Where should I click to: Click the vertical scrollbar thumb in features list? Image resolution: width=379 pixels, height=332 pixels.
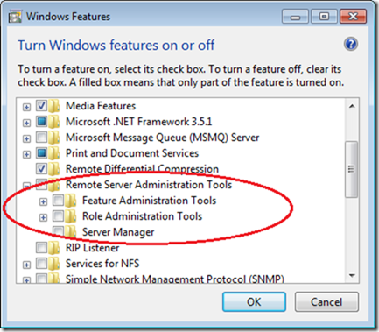pyautogui.click(x=352, y=169)
